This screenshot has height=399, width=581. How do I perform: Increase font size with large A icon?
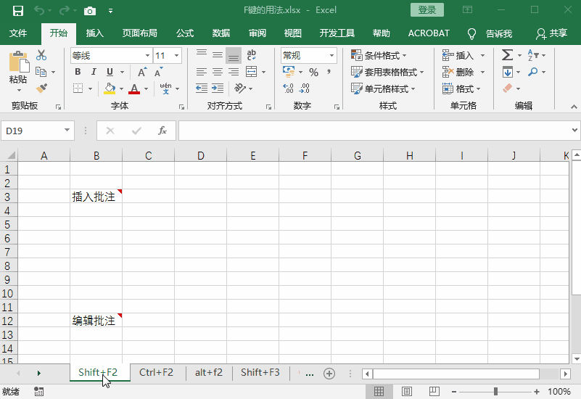tap(142, 72)
